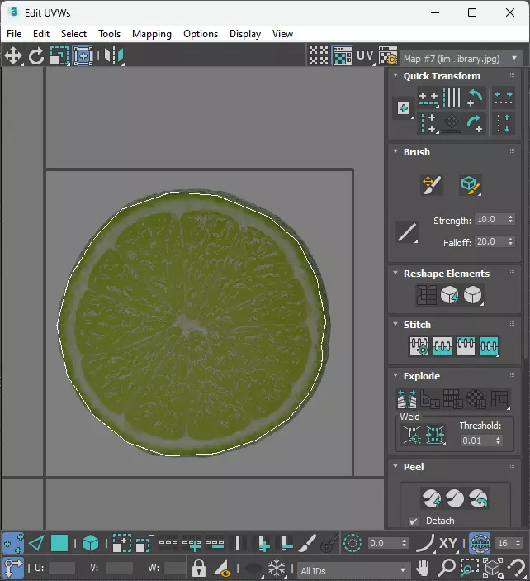This screenshot has height=581, width=530.
Task: Open the Display menu
Action: click(245, 34)
